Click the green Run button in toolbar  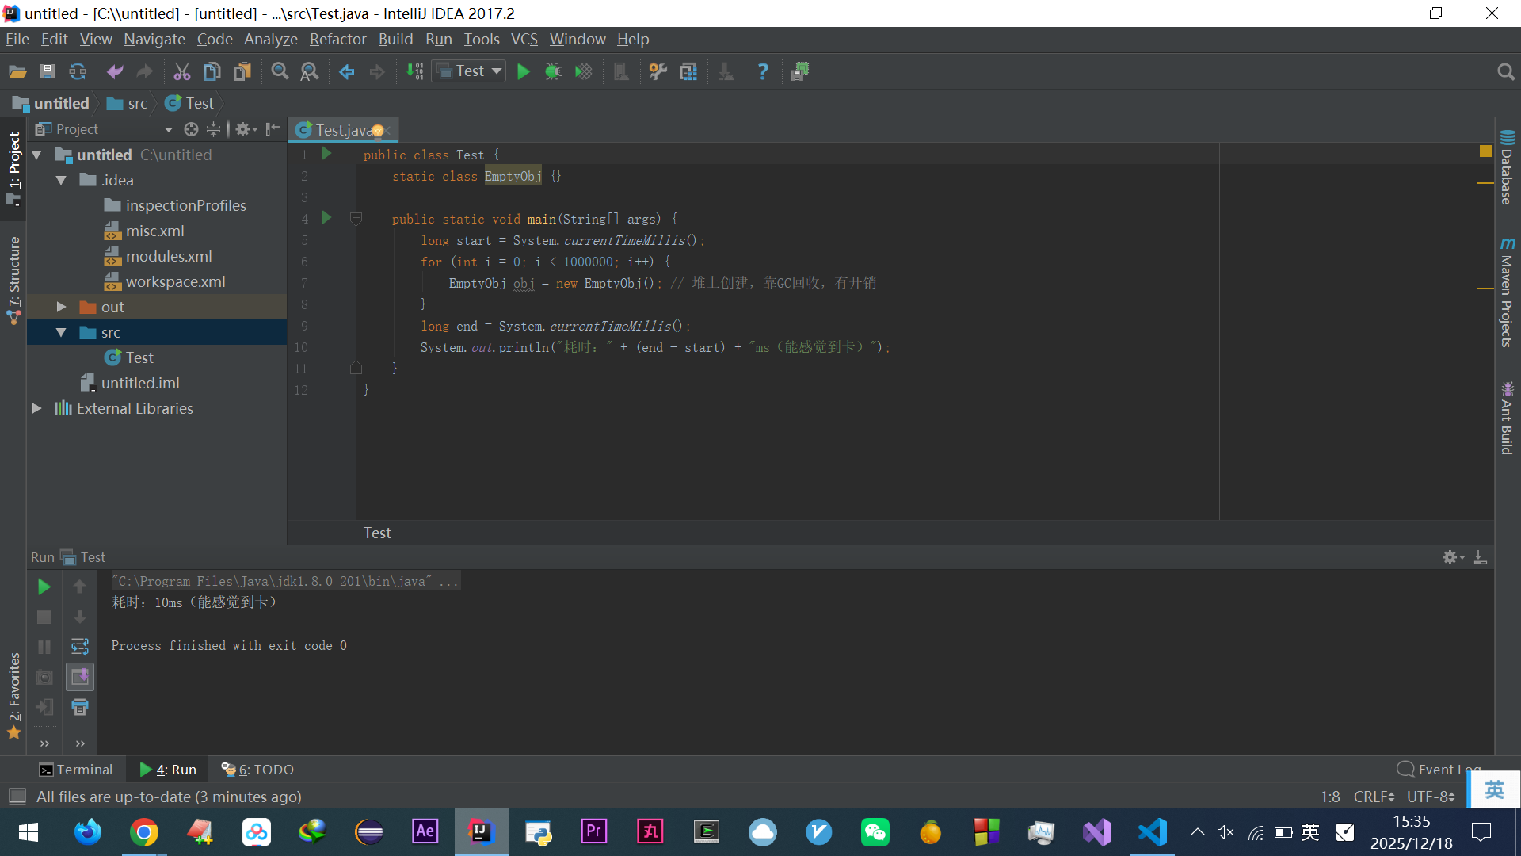523,72
